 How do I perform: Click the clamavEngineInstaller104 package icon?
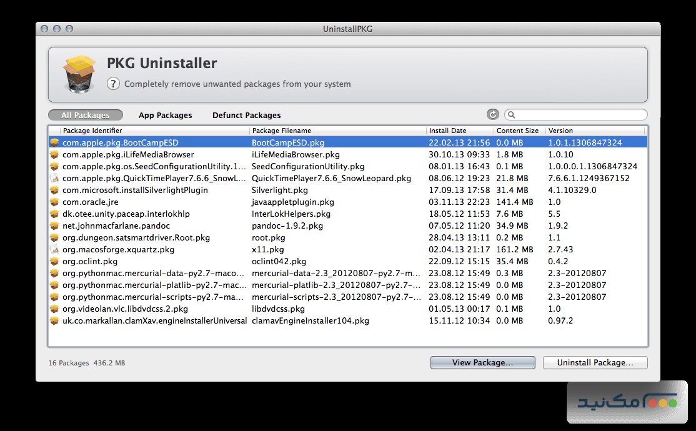(x=55, y=320)
